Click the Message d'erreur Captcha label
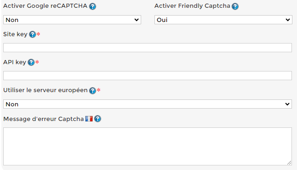 pos(44,119)
